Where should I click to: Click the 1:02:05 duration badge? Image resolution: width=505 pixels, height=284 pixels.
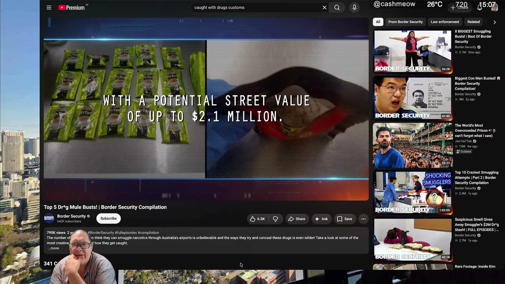click(x=445, y=210)
